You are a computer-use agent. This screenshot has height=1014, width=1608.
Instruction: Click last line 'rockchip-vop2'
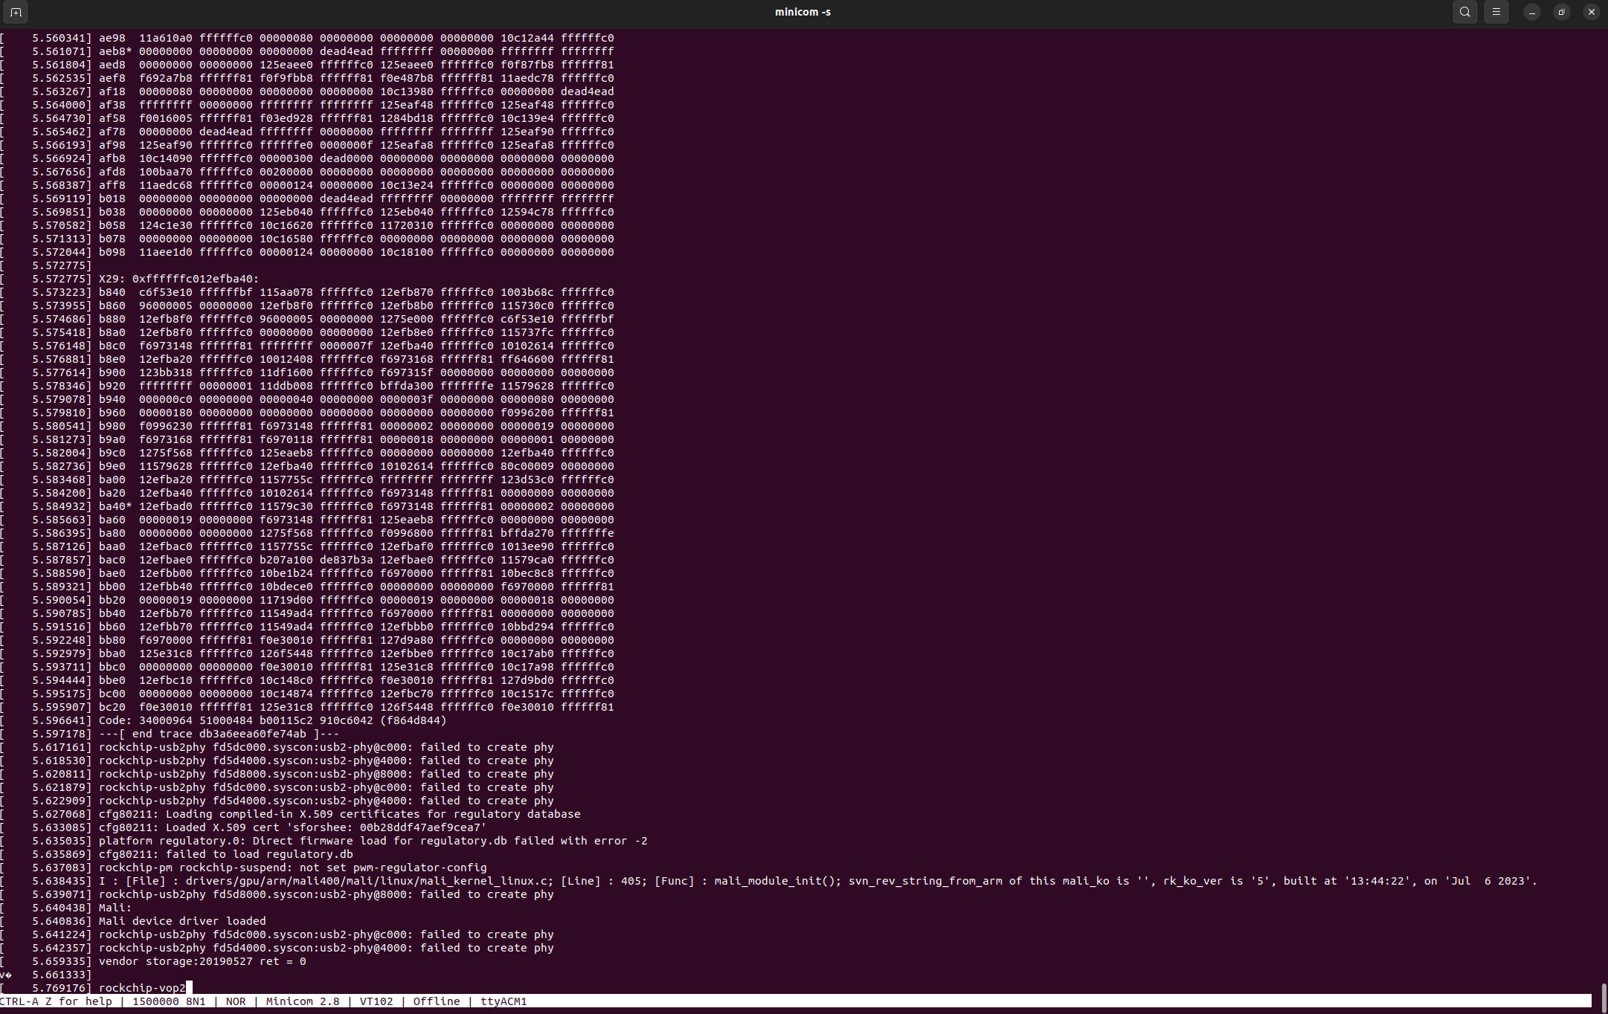pos(142,988)
